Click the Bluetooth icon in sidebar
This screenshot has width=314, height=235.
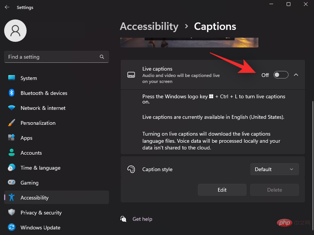point(12,93)
